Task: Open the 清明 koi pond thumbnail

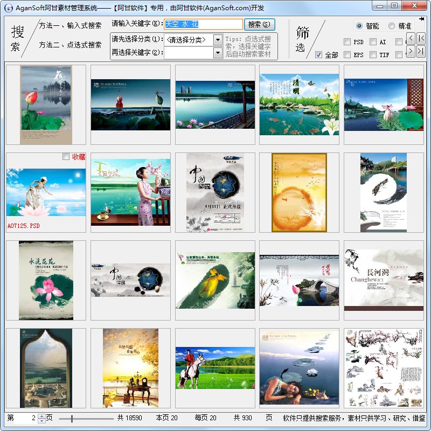Action: tap(300, 105)
